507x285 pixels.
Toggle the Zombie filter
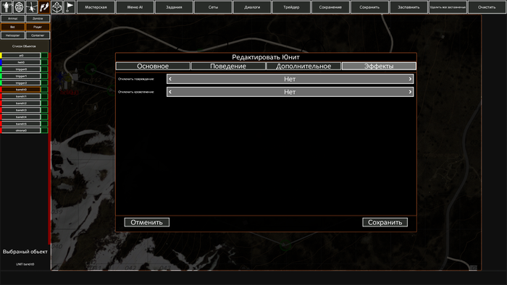[x=38, y=19]
